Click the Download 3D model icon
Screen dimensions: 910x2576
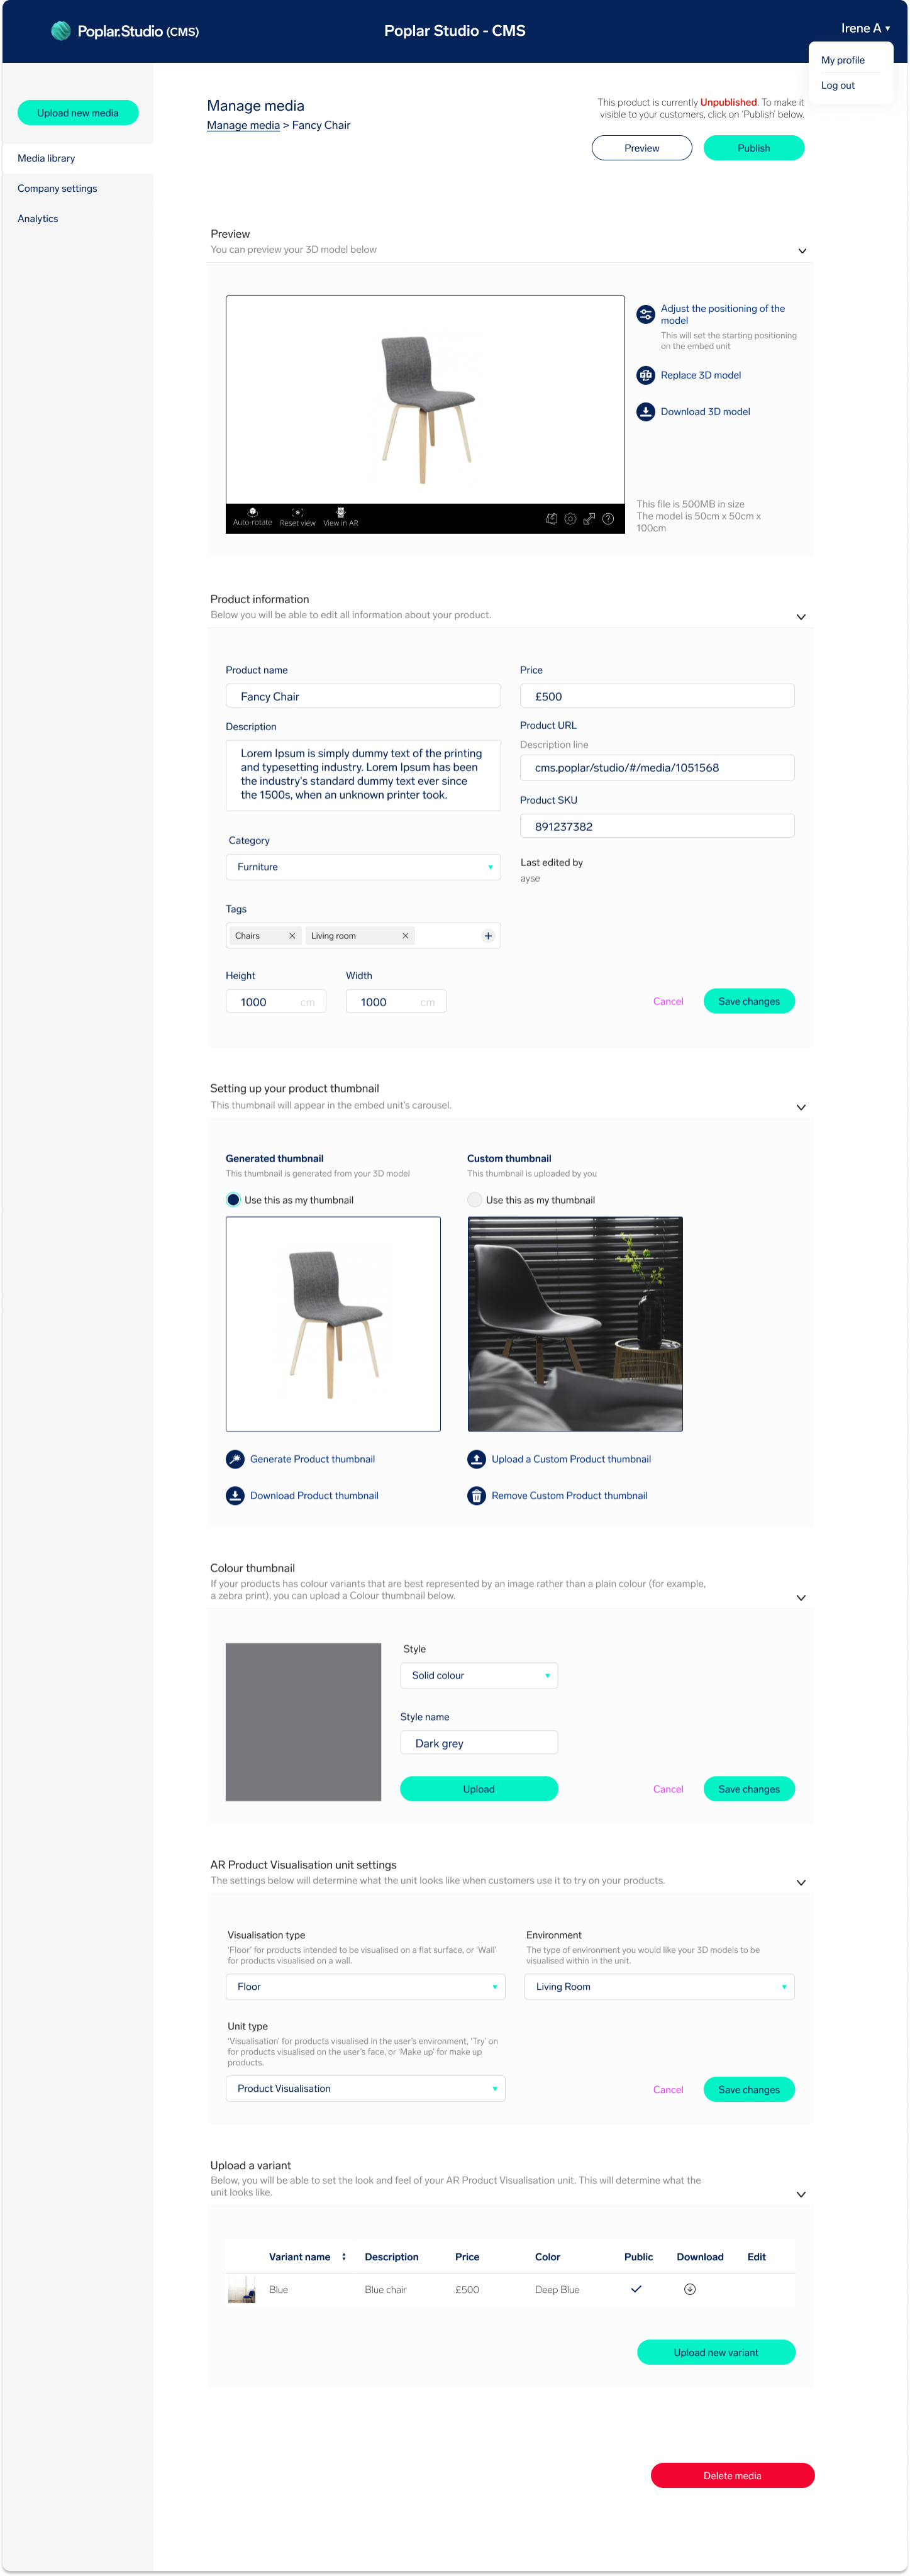point(646,411)
